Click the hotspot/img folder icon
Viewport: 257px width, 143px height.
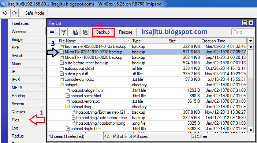68,107
